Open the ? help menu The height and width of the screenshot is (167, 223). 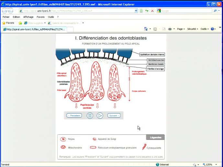pos(58,17)
